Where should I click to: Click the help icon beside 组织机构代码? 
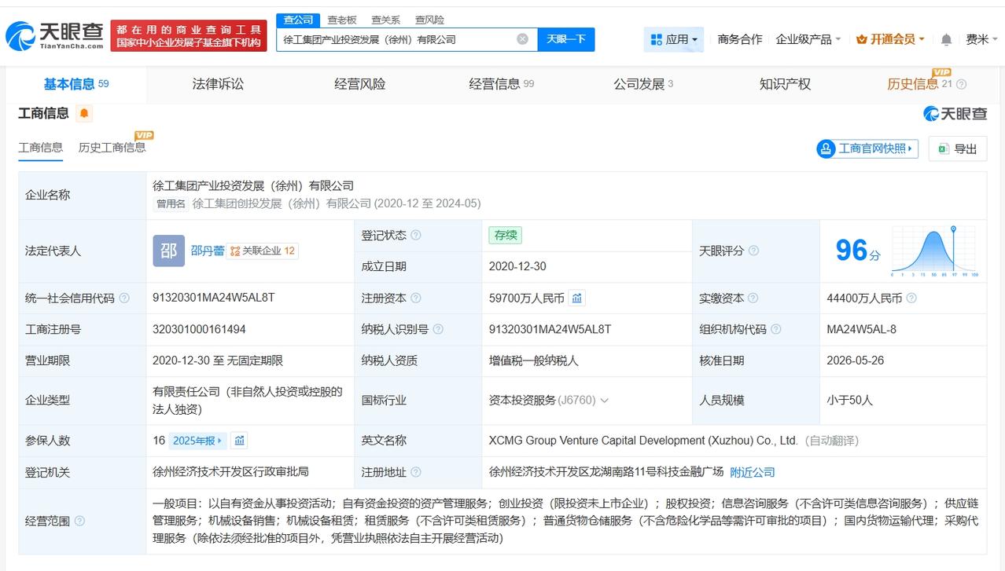776,329
